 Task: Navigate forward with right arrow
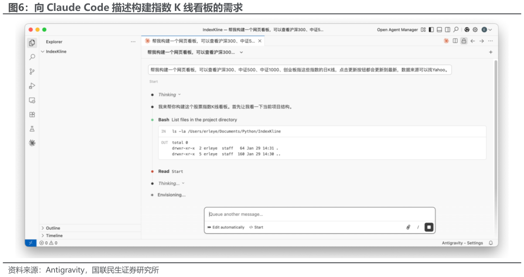pos(482,41)
